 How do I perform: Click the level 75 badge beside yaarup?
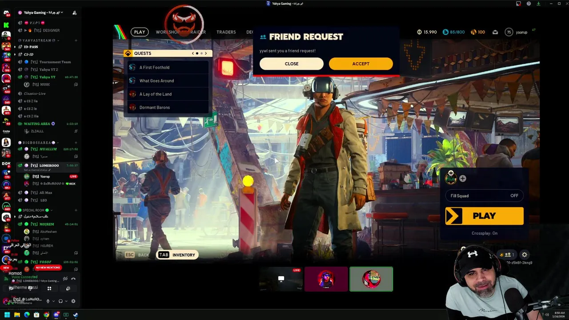coord(509,32)
